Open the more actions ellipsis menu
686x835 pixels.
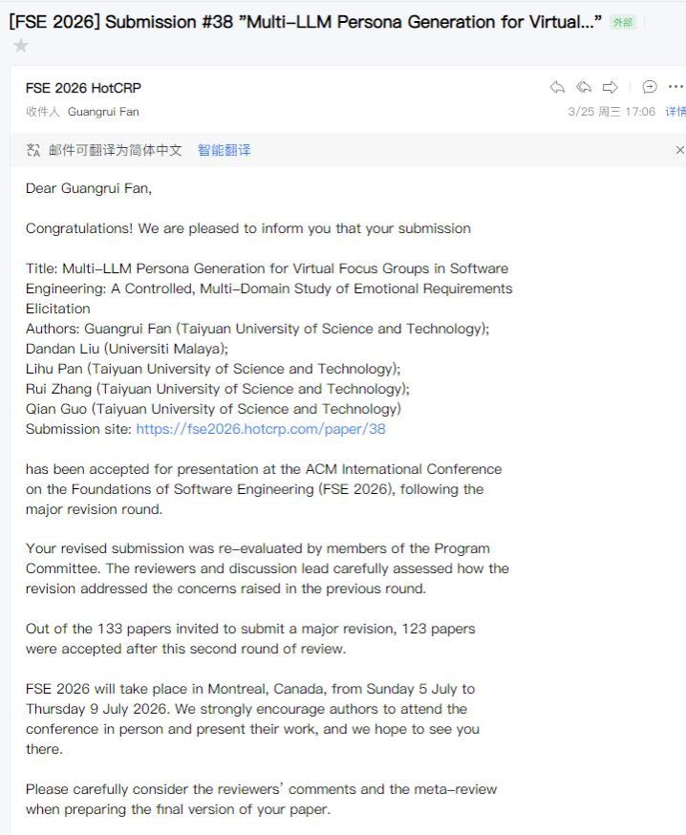click(675, 87)
